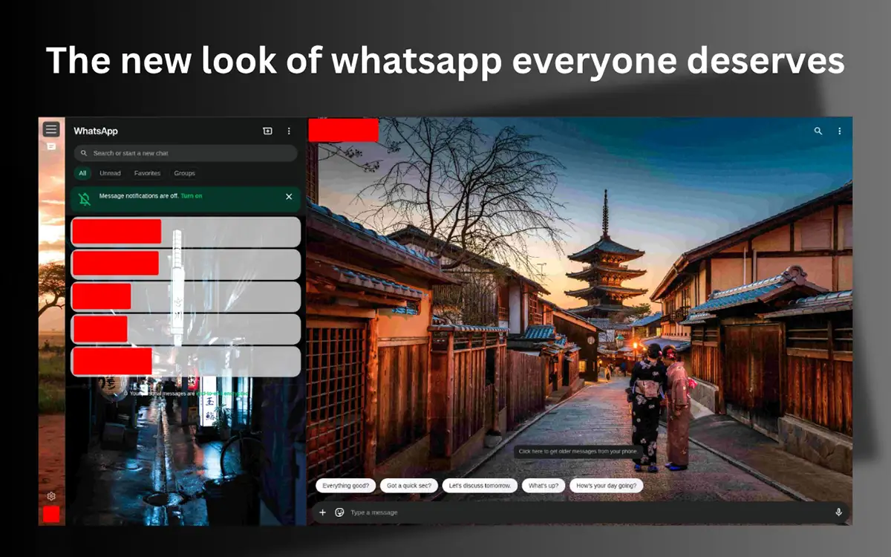Switch to the Unread filter
Viewport: 891px width, 557px height.
110,173
